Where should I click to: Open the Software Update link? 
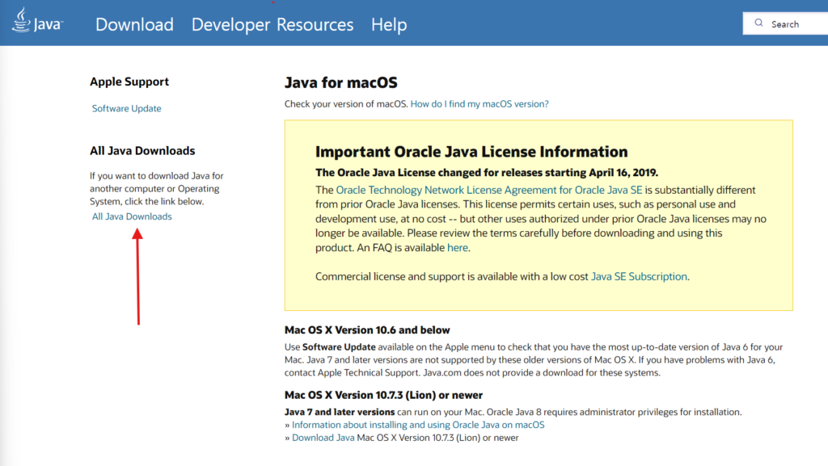[127, 108]
